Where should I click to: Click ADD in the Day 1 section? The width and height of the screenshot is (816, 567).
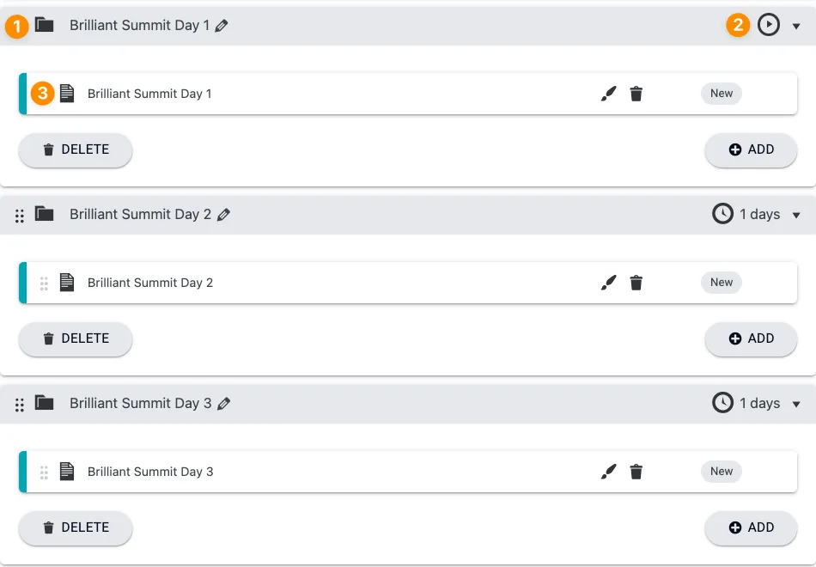[x=751, y=149]
